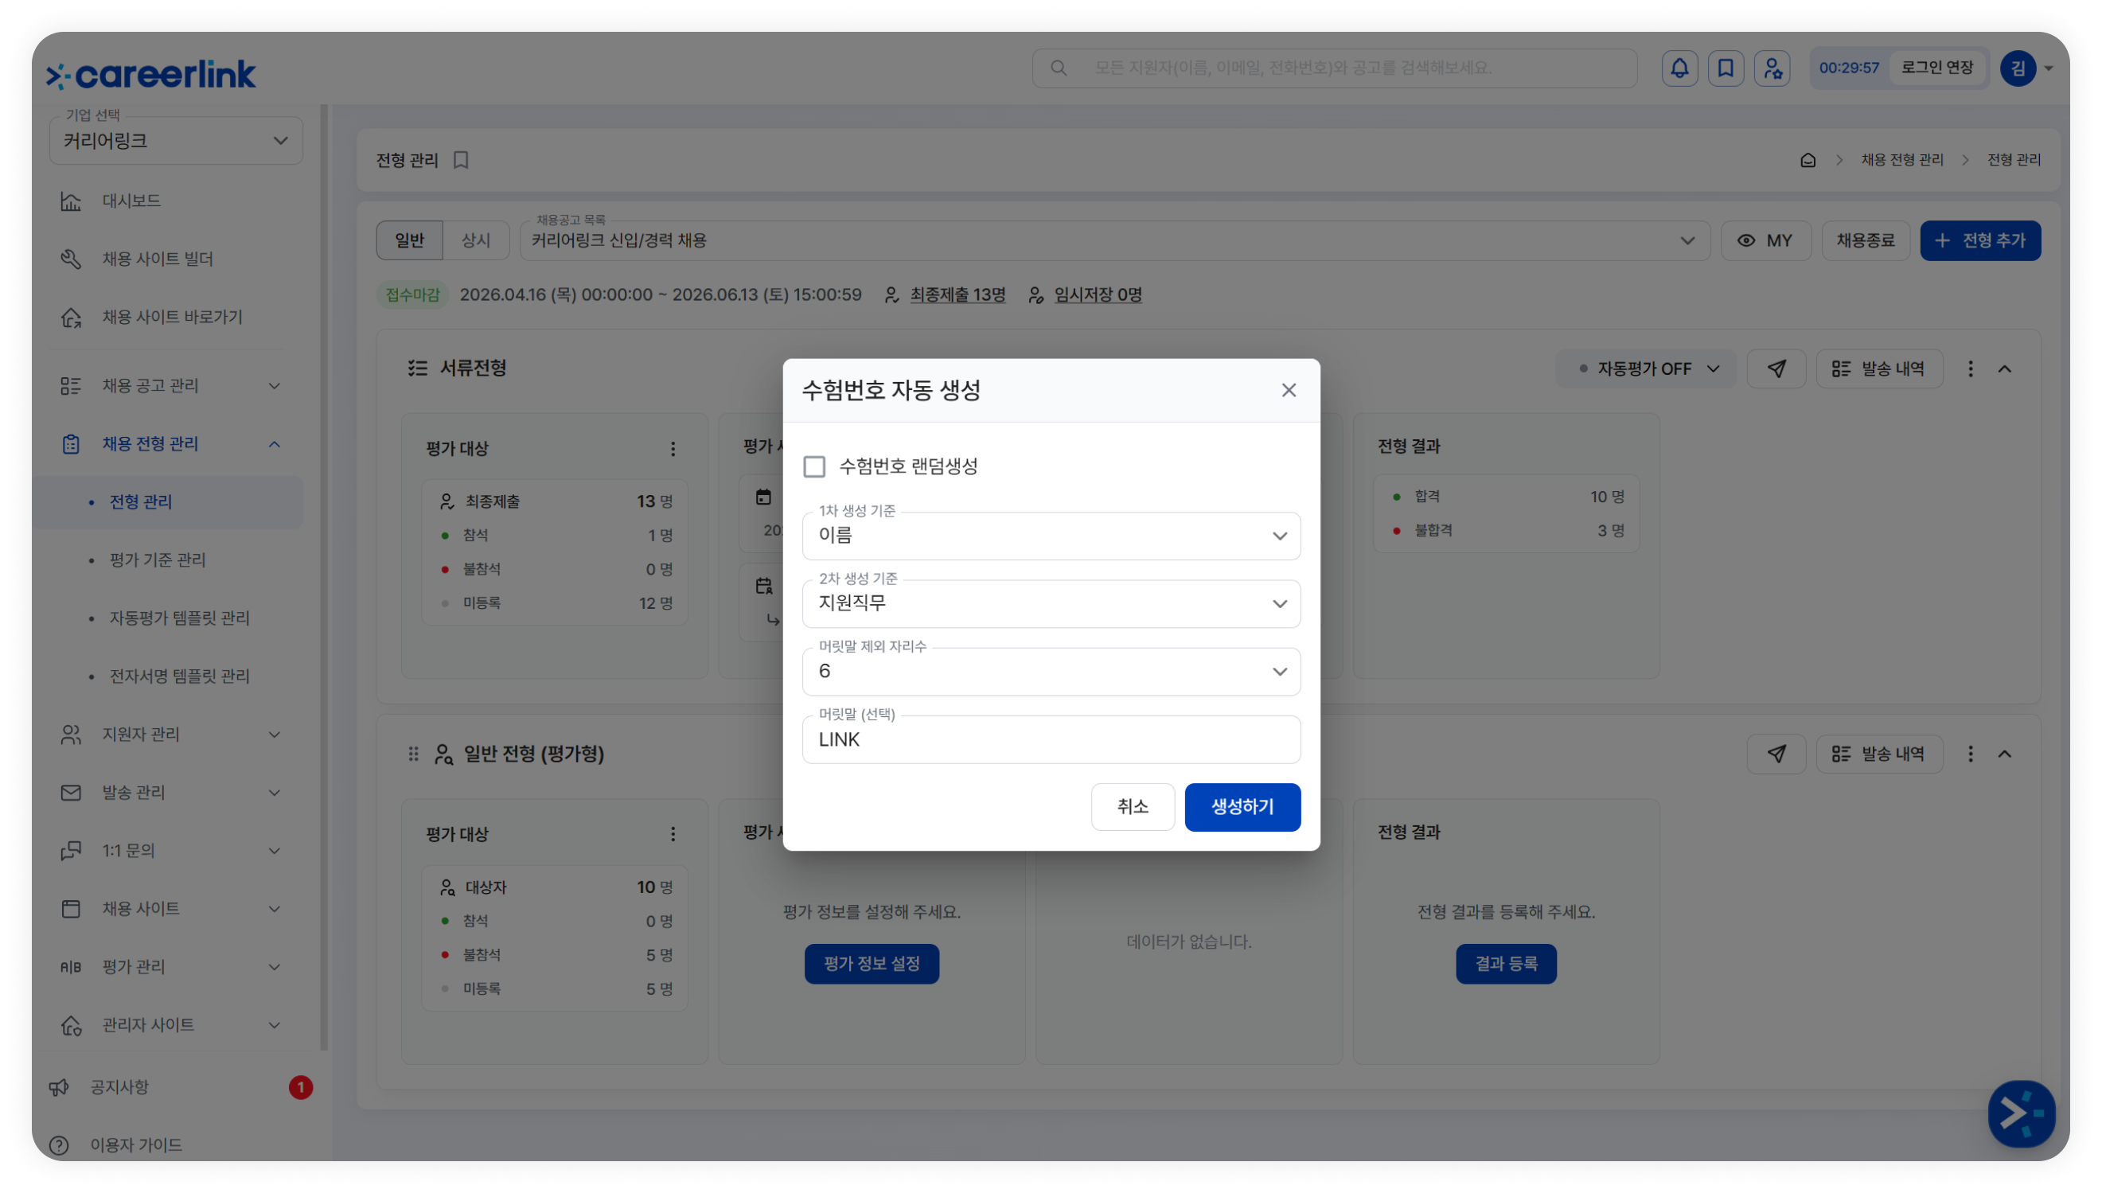Click the 전형 추가 button

[x=1980, y=241]
